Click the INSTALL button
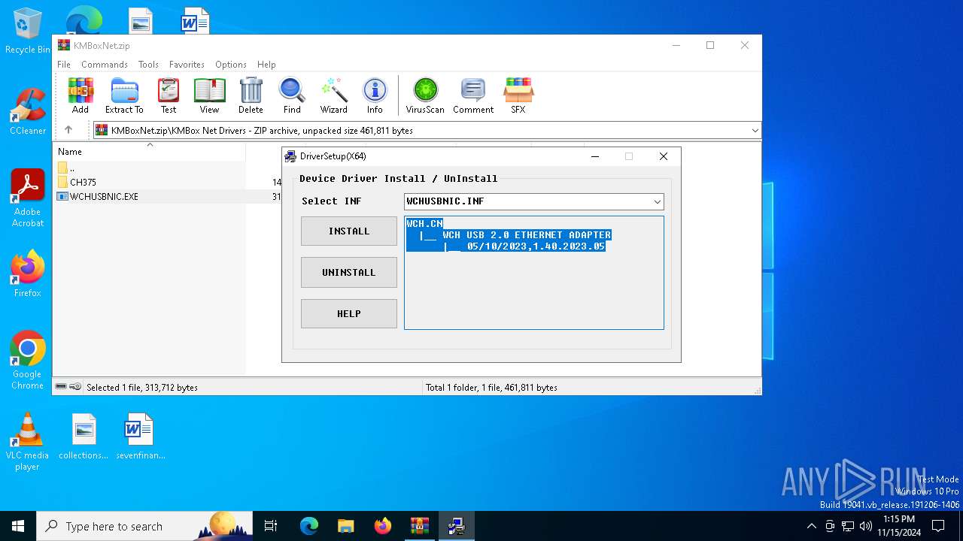This screenshot has height=541, width=963. pyautogui.click(x=349, y=231)
